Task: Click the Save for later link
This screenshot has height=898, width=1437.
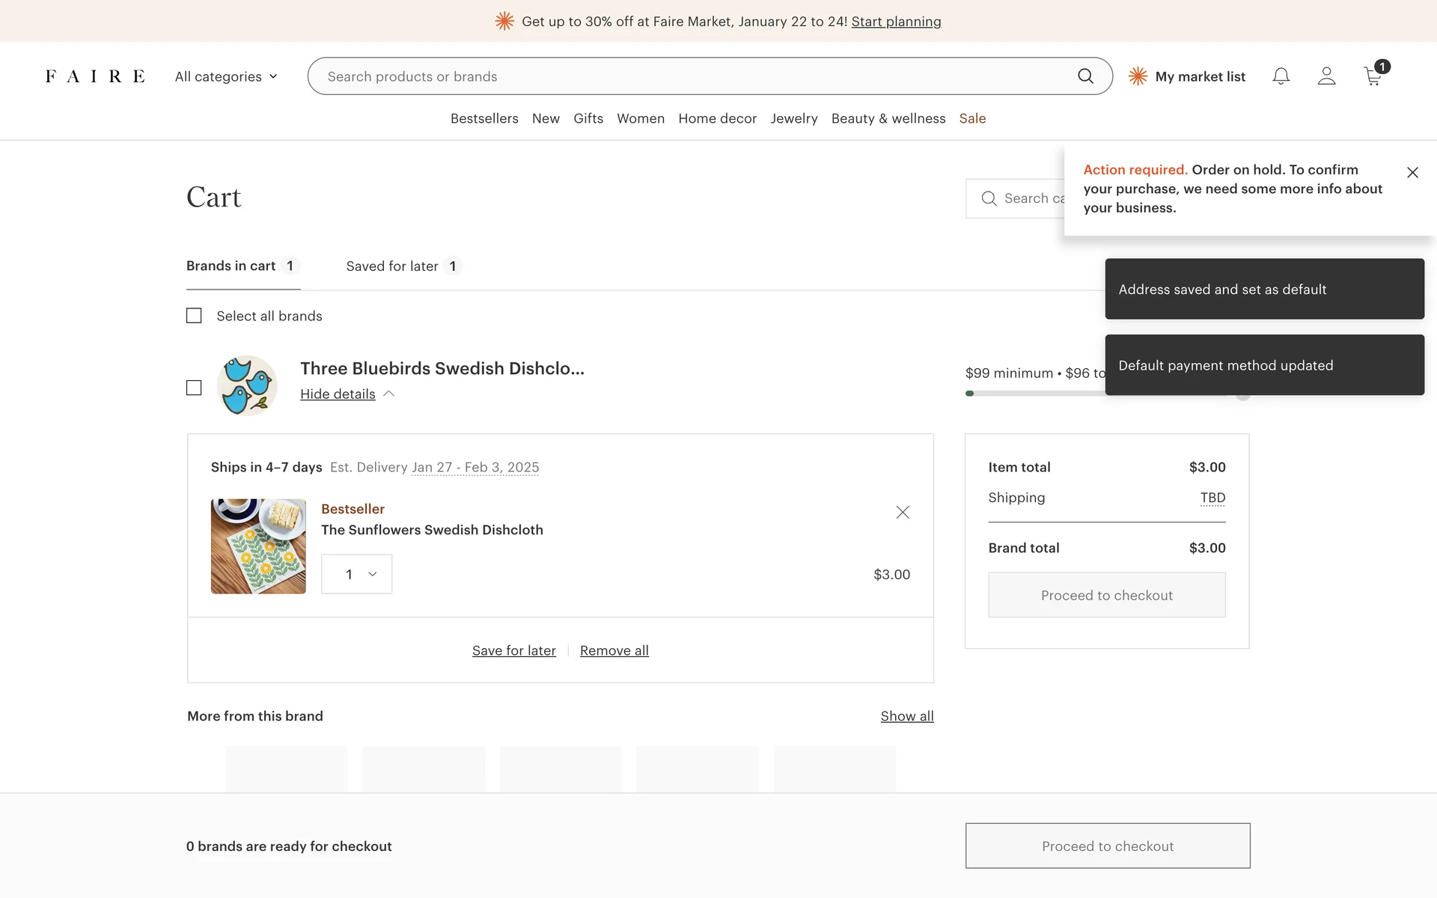Action: [x=513, y=651]
